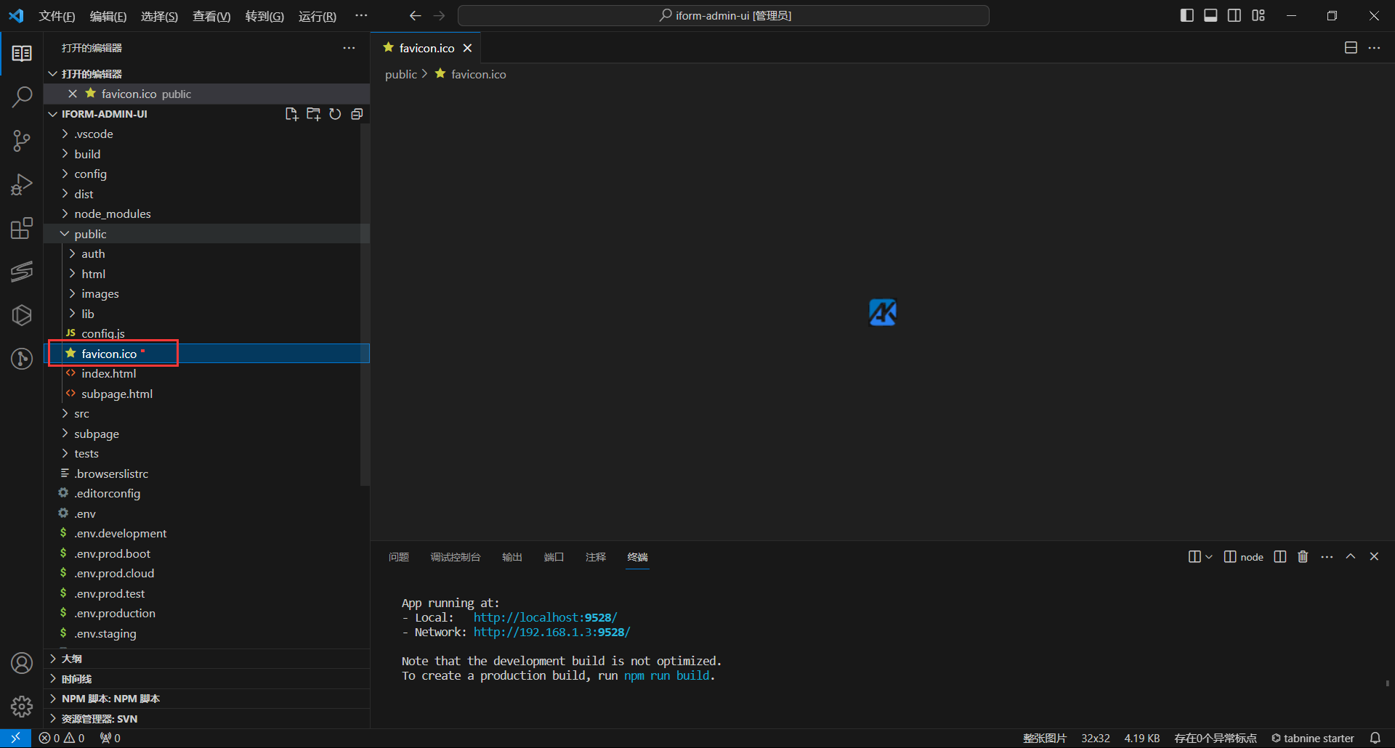Screen dimensions: 1395x748
Task: Collapse the public folder
Action: pyautogui.click(x=90, y=234)
